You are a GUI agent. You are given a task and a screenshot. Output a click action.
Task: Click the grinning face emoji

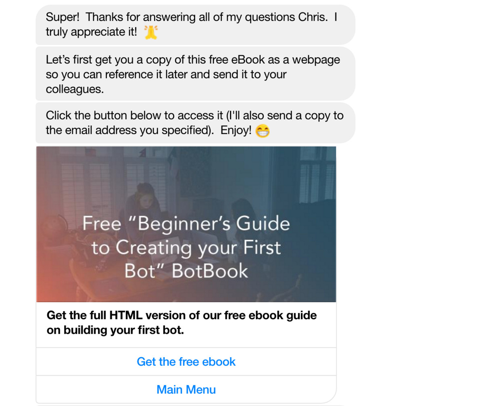[263, 131]
